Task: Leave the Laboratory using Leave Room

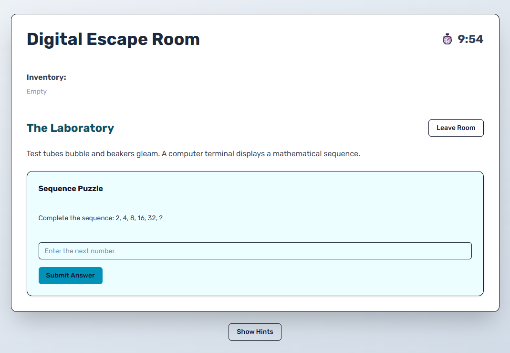Action: tap(456, 128)
